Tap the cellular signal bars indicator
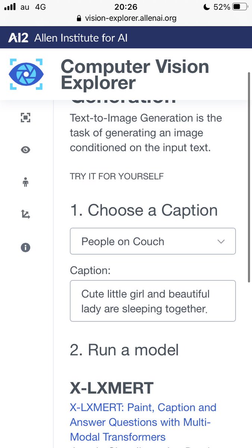252x448 pixels. click(10, 7)
